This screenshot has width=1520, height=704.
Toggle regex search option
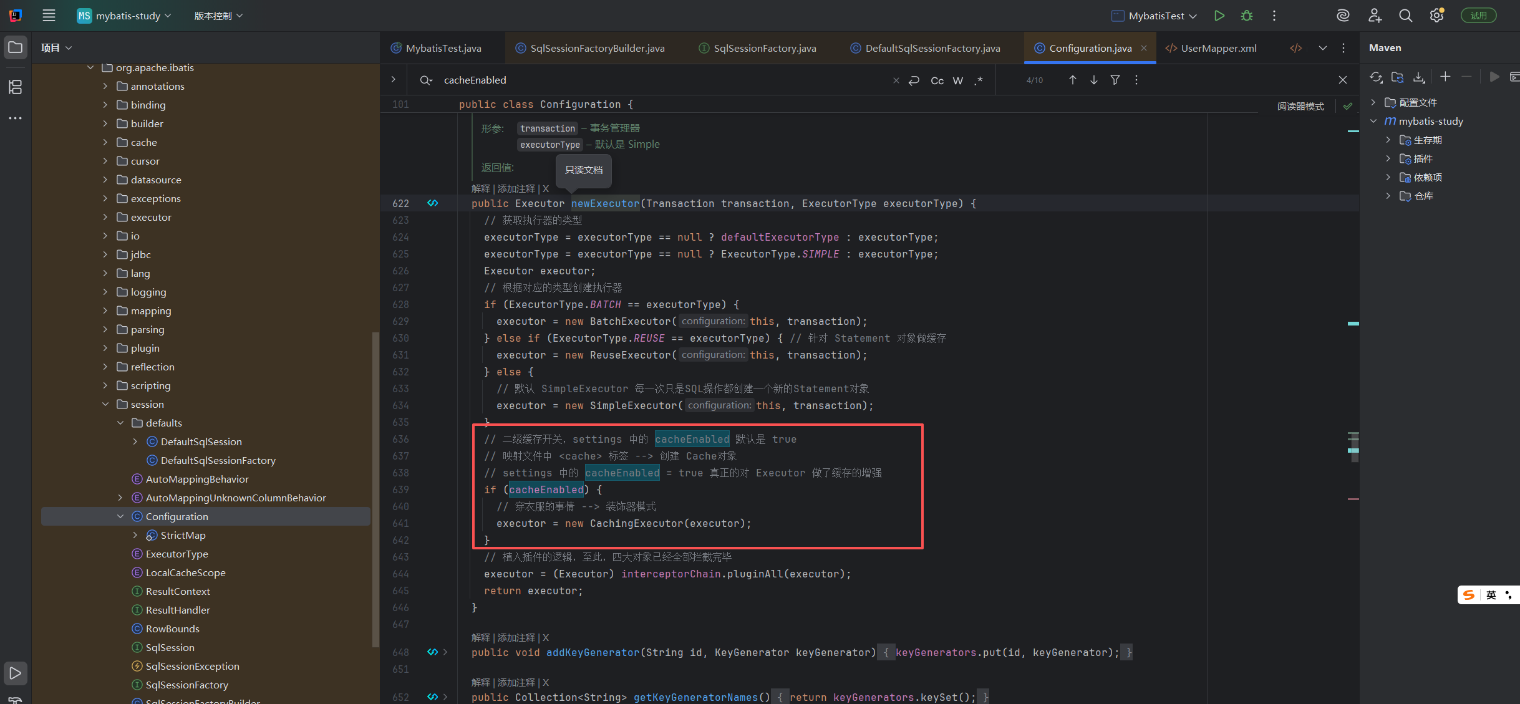(979, 80)
